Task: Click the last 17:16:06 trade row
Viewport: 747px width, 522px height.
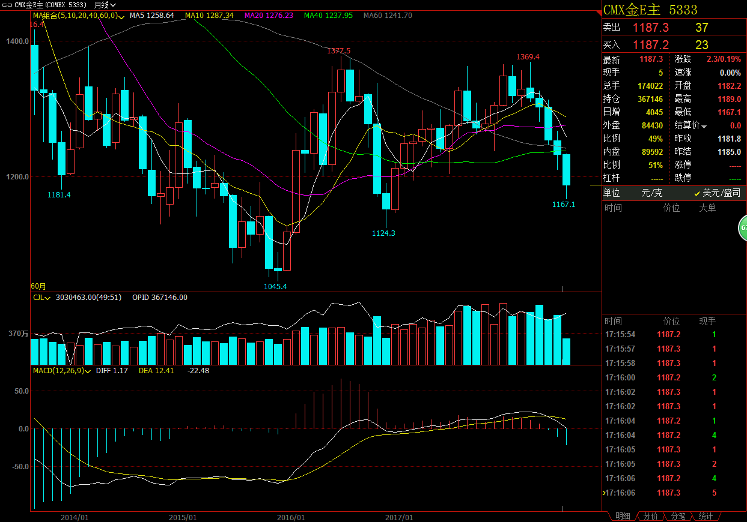Action: pyautogui.click(x=674, y=493)
